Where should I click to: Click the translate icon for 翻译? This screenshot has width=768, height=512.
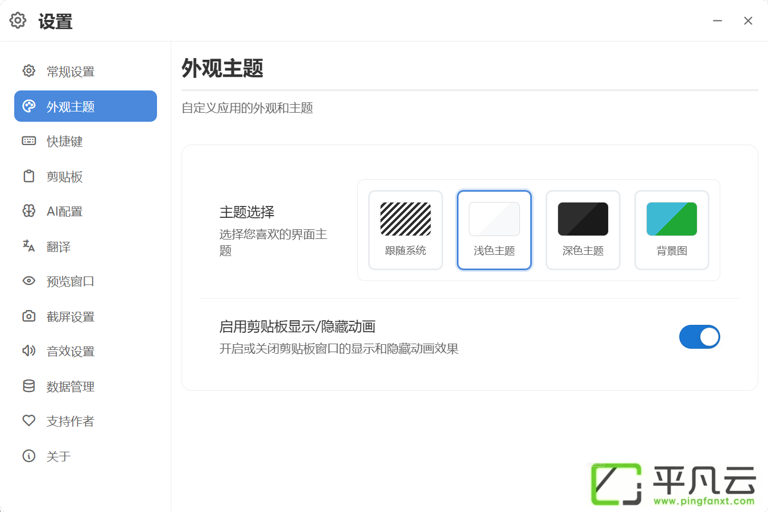click(29, 246)
